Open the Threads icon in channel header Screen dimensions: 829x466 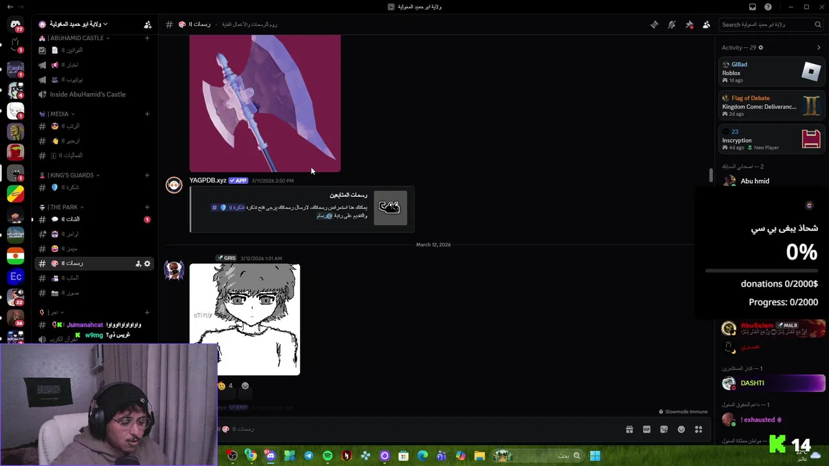(654, 25)
